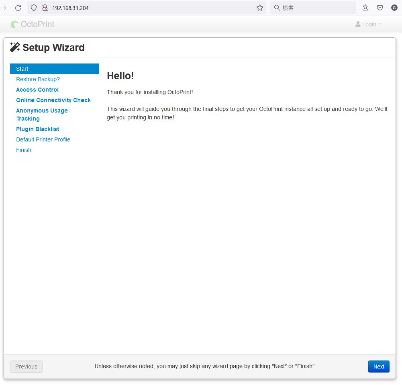Select the Start wizard step

[x=54, y=69]
